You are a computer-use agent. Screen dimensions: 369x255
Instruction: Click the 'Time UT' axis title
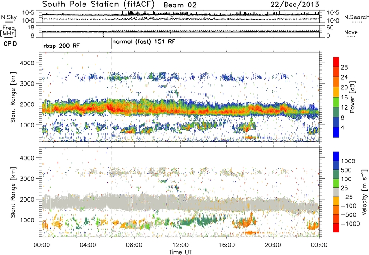pos(180,252)
